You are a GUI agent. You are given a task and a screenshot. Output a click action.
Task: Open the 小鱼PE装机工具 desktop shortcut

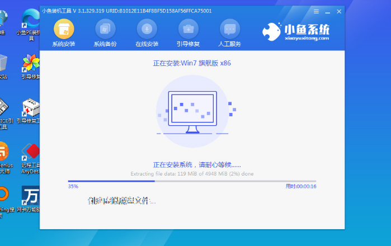tap(30, 22)
